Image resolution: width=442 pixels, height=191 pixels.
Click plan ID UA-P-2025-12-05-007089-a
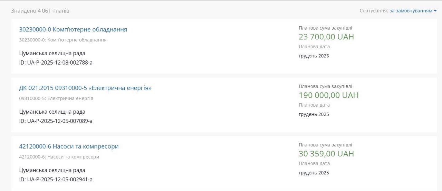56,121
